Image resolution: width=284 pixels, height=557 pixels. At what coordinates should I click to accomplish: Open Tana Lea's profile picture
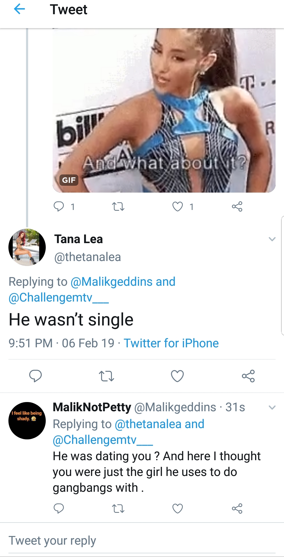point(27,247)
